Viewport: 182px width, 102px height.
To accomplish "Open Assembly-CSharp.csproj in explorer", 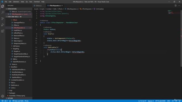I will click(x=17, y=96).
